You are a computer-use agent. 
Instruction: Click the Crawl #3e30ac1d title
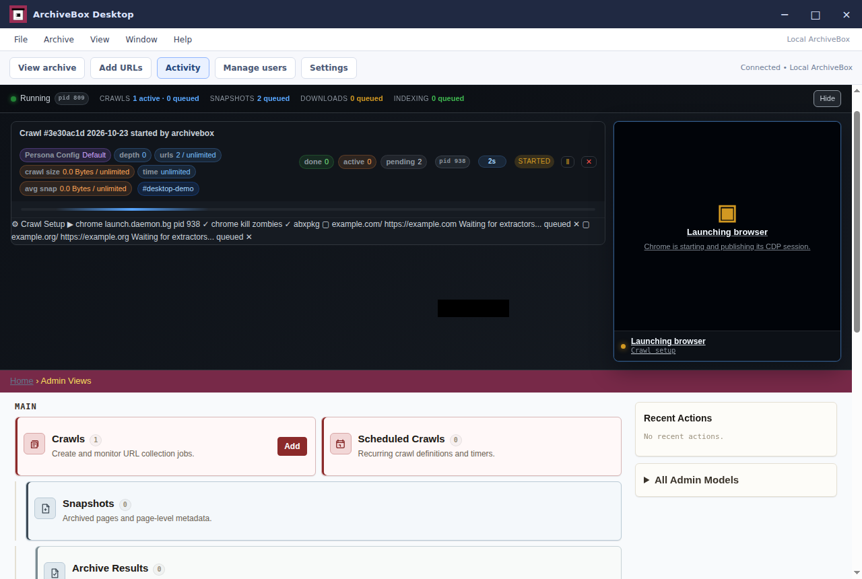[117, 133]
